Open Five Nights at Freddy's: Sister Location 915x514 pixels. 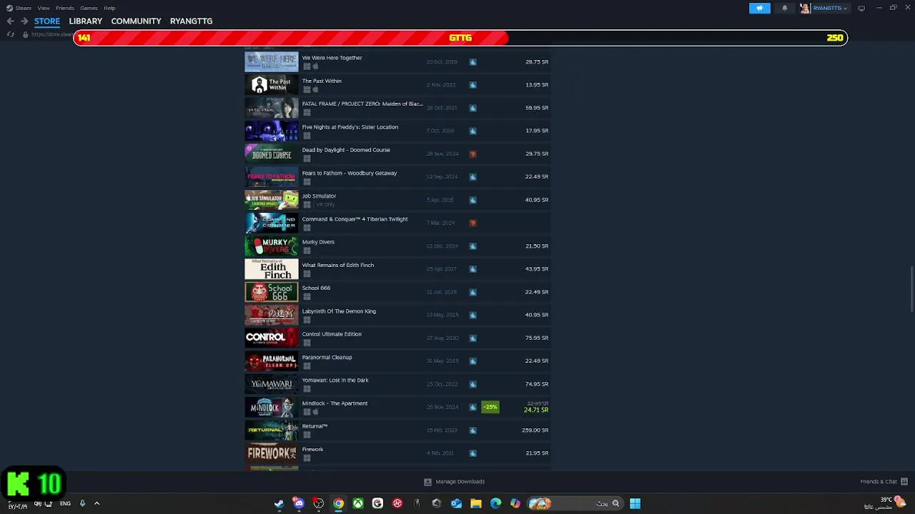pos(350,127)
